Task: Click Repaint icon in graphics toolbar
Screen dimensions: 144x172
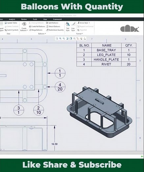Action: click(67, 38)
